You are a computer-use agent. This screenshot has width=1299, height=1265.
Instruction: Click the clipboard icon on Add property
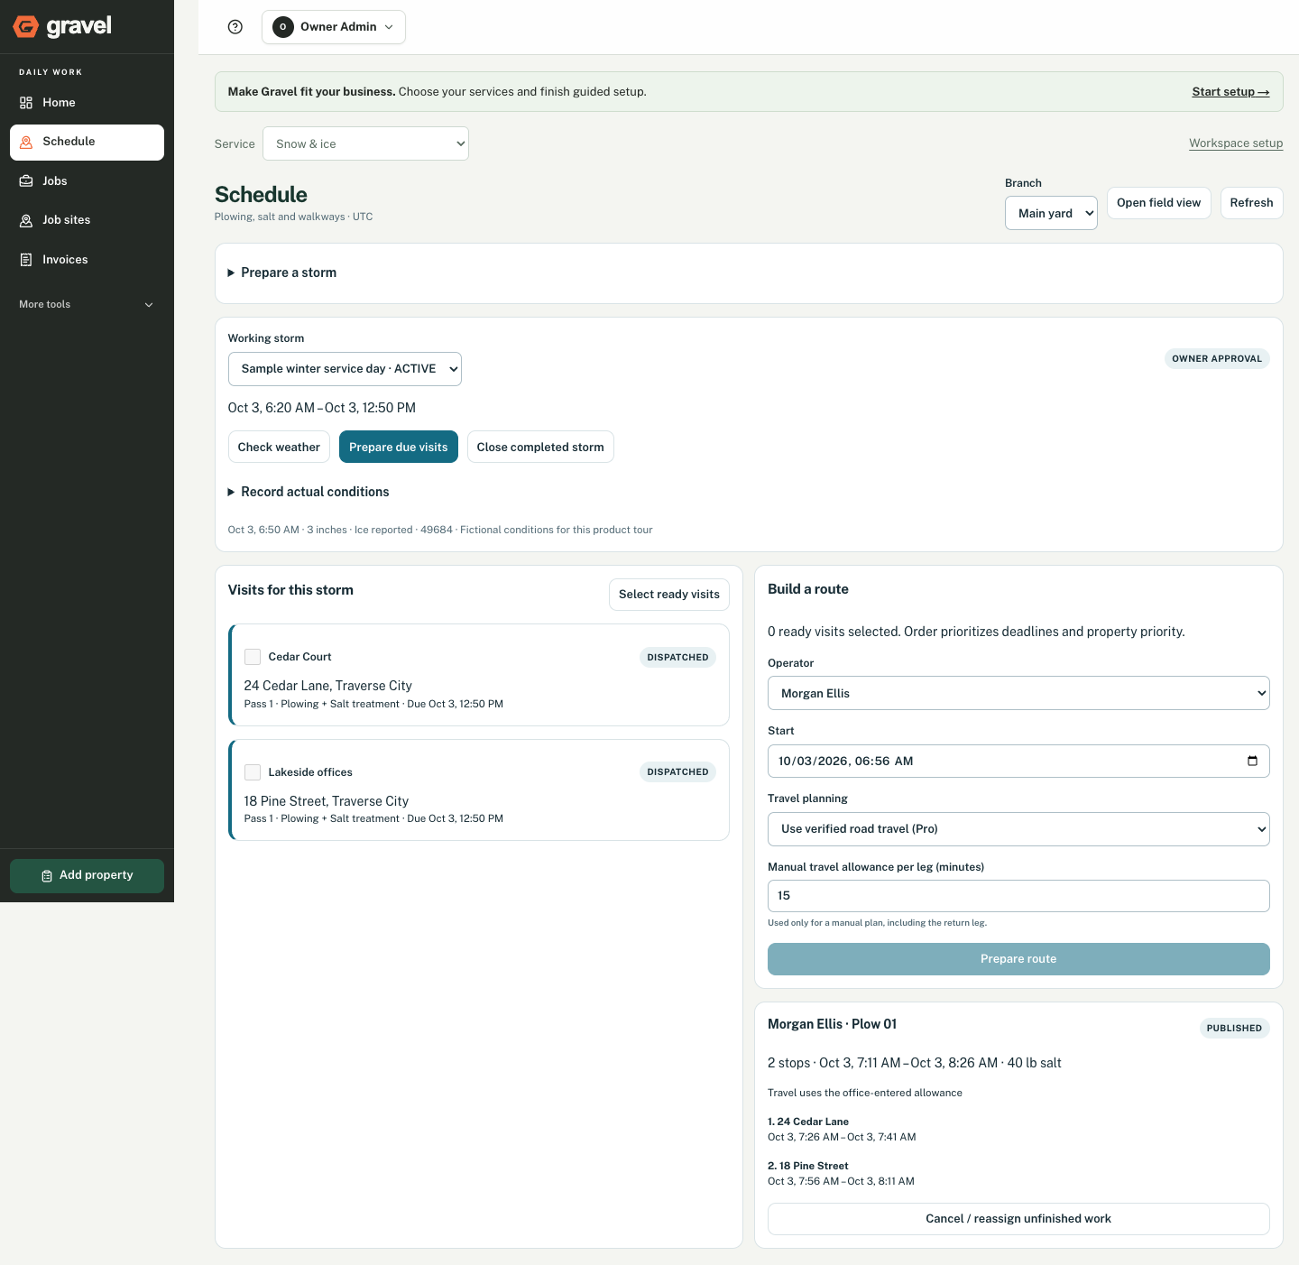click(47, 876)
